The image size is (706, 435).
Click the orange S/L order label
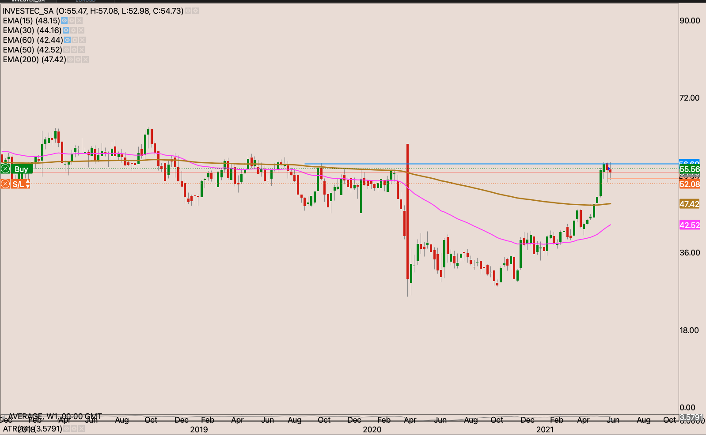click(x=18, y=184)
